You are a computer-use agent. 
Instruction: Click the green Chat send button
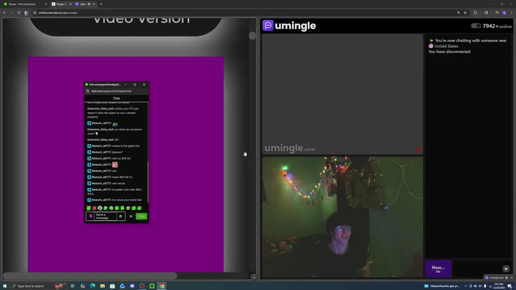click(x=141, y=216)
